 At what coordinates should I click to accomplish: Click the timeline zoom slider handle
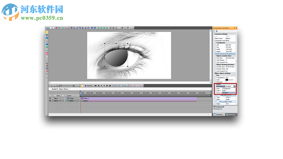pyautogui.click(x=61, y=86)
